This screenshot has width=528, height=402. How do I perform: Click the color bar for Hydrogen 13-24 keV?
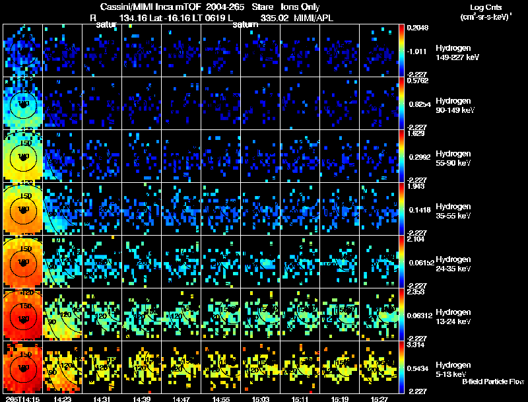(401, 315)
